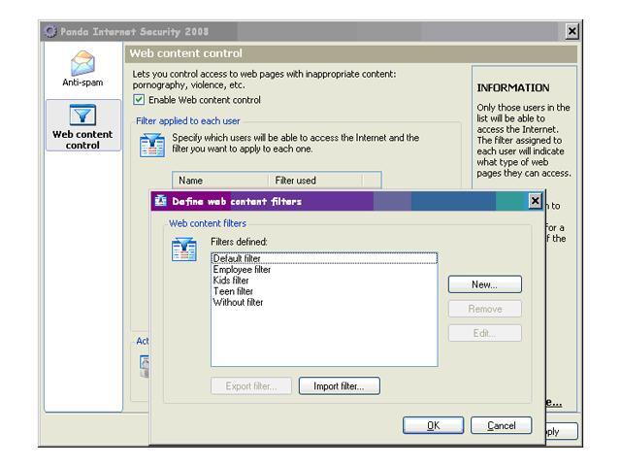Close the Define web content filters dialog
The width and height of the screenshot is (621, 466).
coord(535,201)
